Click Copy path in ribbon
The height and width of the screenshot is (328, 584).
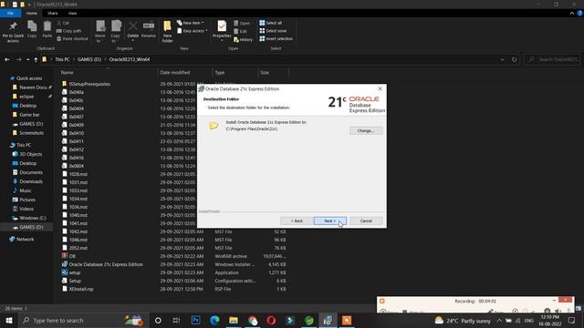(69, 31)
